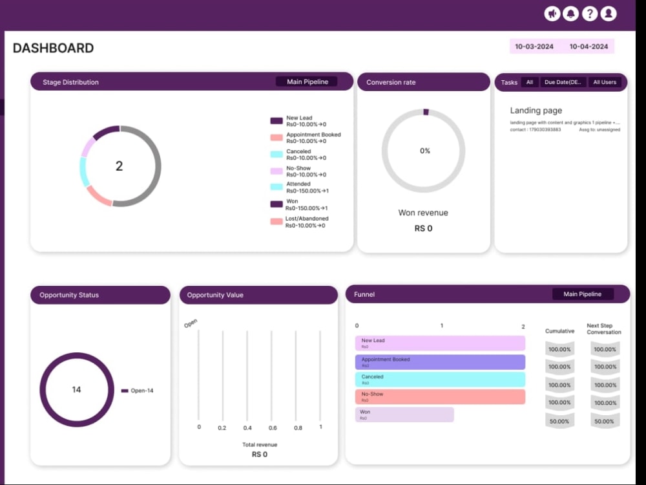Image resolution: width=646 pixels, height=485 pixels.
Task: Click the Total revenue label
Action: click(x=260, y=445)
